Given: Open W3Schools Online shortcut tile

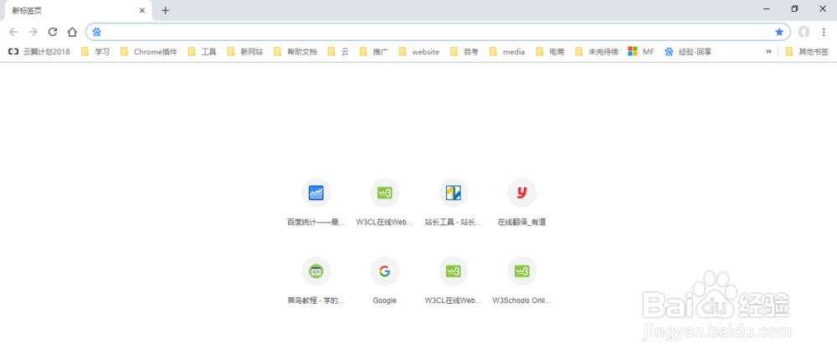Looking at the screenshot, I should pos(521,281).
